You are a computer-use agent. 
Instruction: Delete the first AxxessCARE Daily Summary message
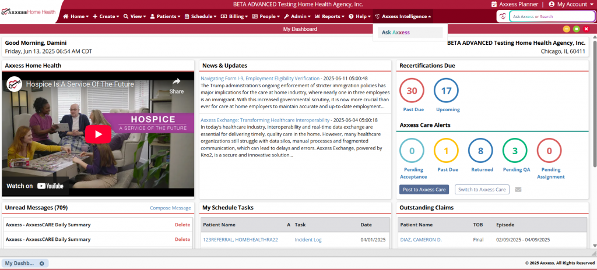click(x=182, y=225)
